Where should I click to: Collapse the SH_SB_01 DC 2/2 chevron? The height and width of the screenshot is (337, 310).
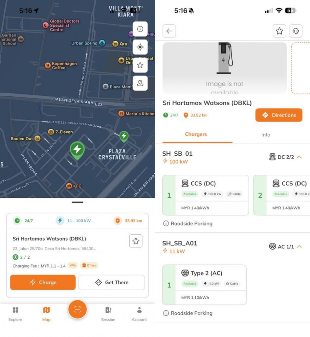(299, 157)
